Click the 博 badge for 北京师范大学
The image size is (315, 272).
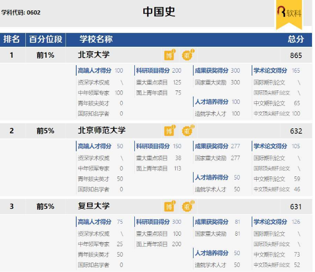click(169, 130)
